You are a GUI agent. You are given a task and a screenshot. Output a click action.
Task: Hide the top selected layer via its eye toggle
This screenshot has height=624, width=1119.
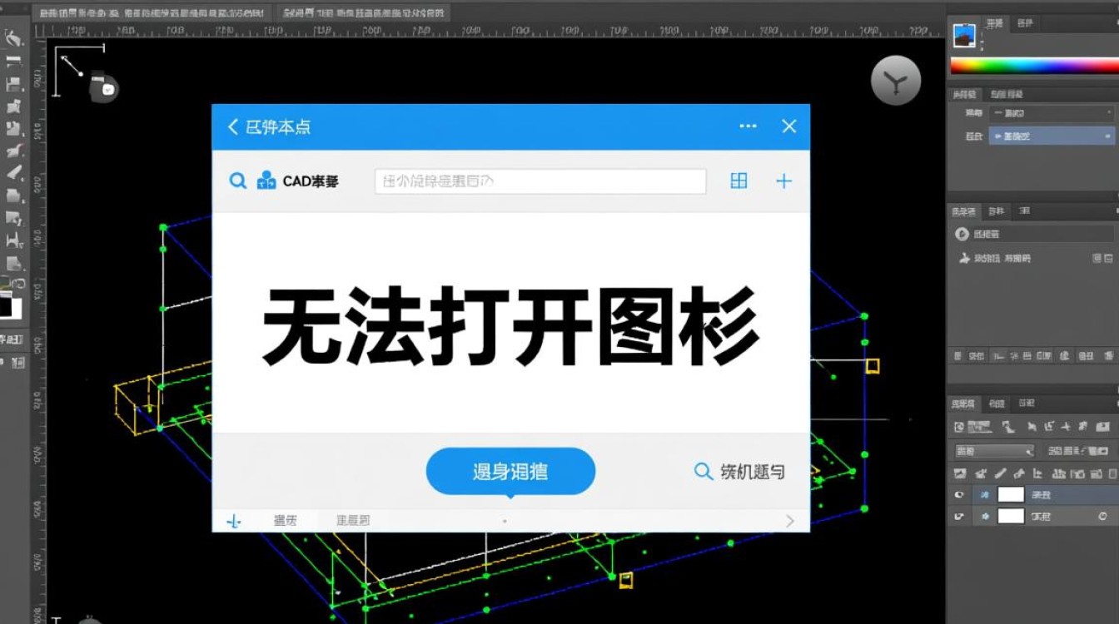tap(957, 494)
